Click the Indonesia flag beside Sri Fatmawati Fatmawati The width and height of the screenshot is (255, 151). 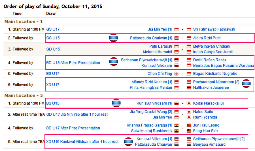tap(189, 29)
